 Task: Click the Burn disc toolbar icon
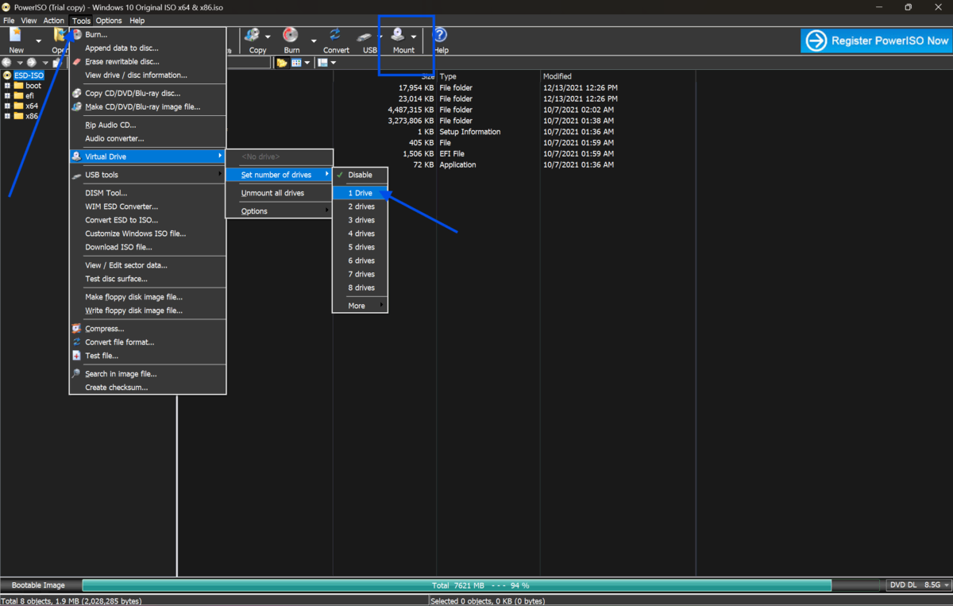[x=291, y=36]
